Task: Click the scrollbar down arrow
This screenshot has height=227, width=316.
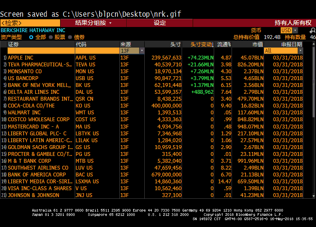Action: (313, 196)
